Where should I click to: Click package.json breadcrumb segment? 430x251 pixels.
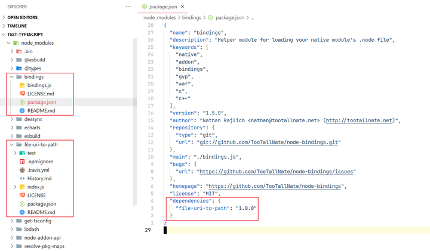click(x=230, y=17)
